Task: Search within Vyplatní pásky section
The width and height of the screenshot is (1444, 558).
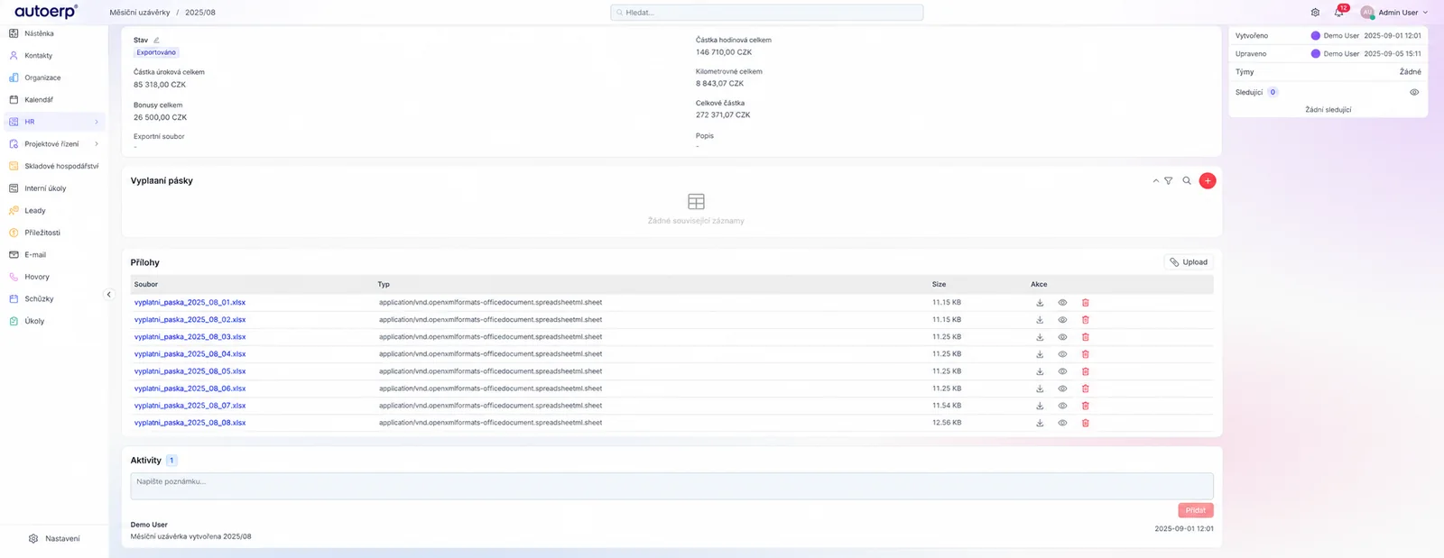Action: (x=1187, y=181)
